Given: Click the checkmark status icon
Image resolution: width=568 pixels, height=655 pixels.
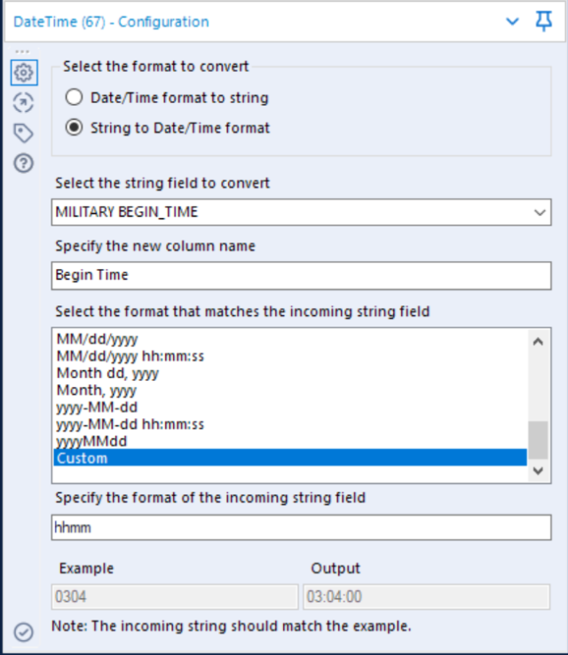Looking at the screenshot, I should [23, 632].
